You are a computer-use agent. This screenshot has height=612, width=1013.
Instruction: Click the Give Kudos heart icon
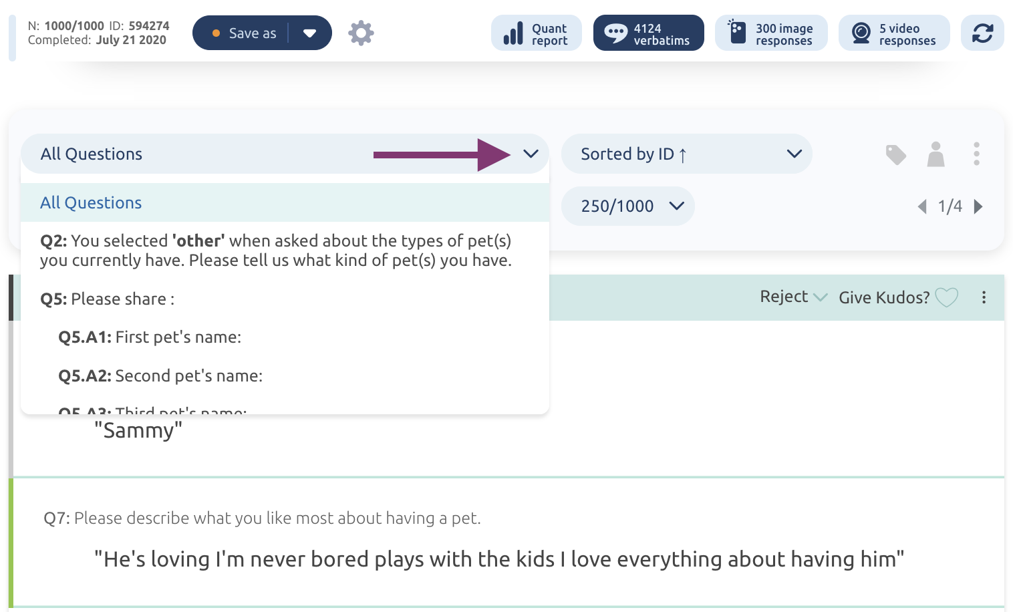[947, 297]
